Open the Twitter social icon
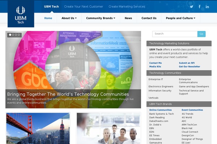Screen dimensions: 217x144 pyautogui.click(x=191, y=6)
